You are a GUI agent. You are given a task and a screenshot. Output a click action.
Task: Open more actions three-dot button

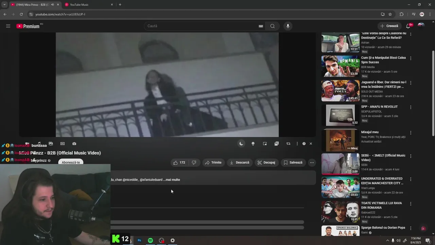tap(312, 163)
